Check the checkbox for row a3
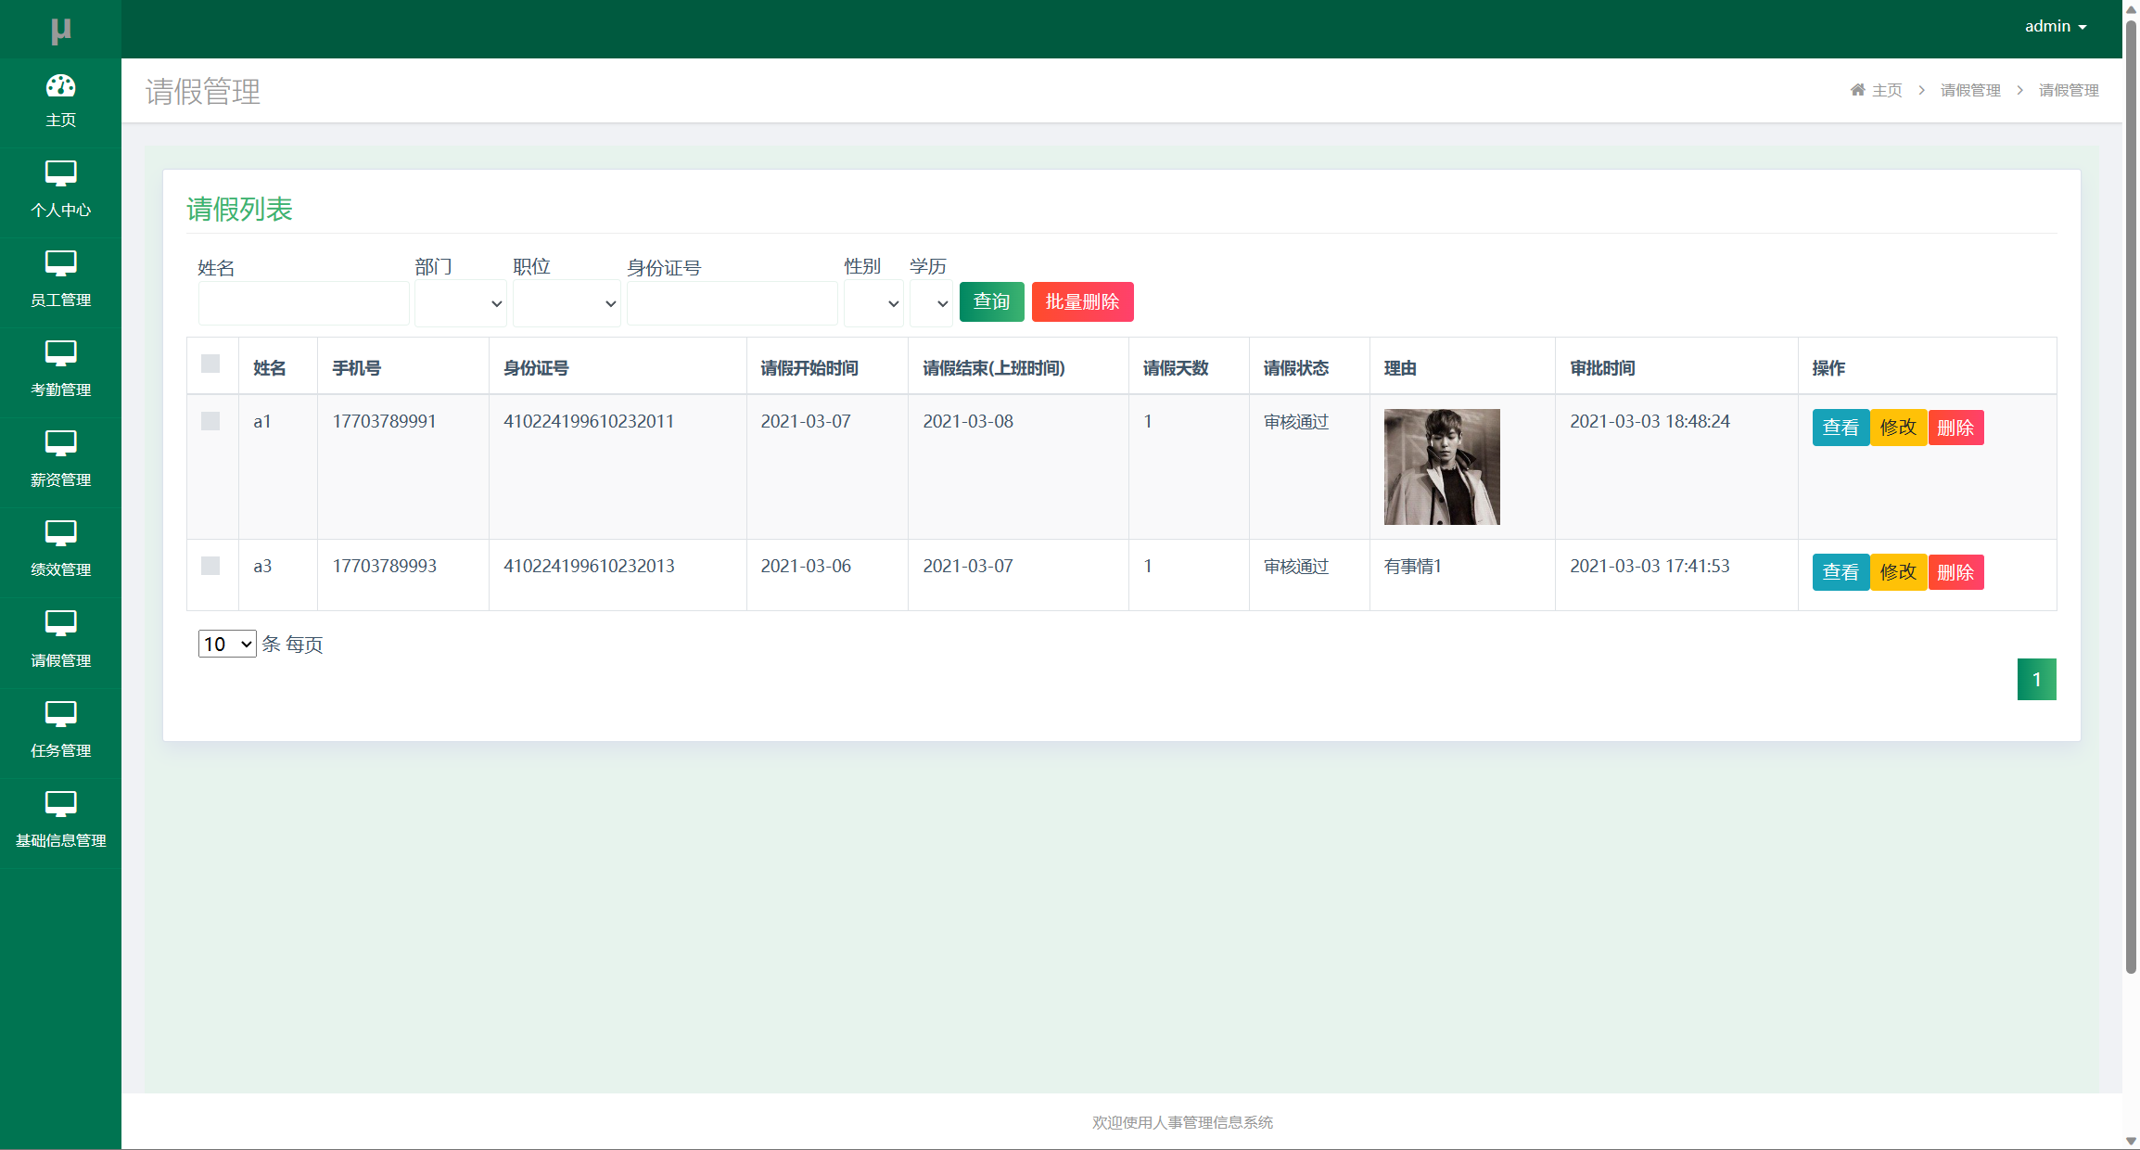This screenshot has width=2140, height=1150. pos(210,566)
